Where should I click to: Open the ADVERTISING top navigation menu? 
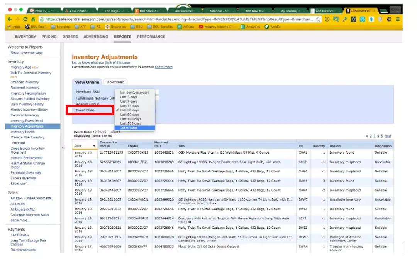(x=96, y=37)
